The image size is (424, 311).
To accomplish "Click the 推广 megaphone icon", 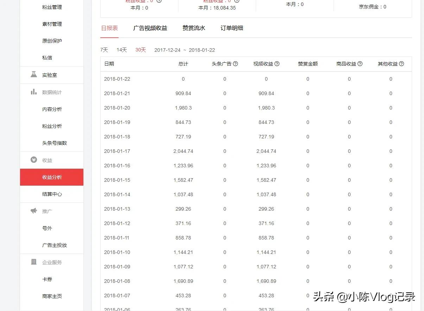I will (34, 211).
